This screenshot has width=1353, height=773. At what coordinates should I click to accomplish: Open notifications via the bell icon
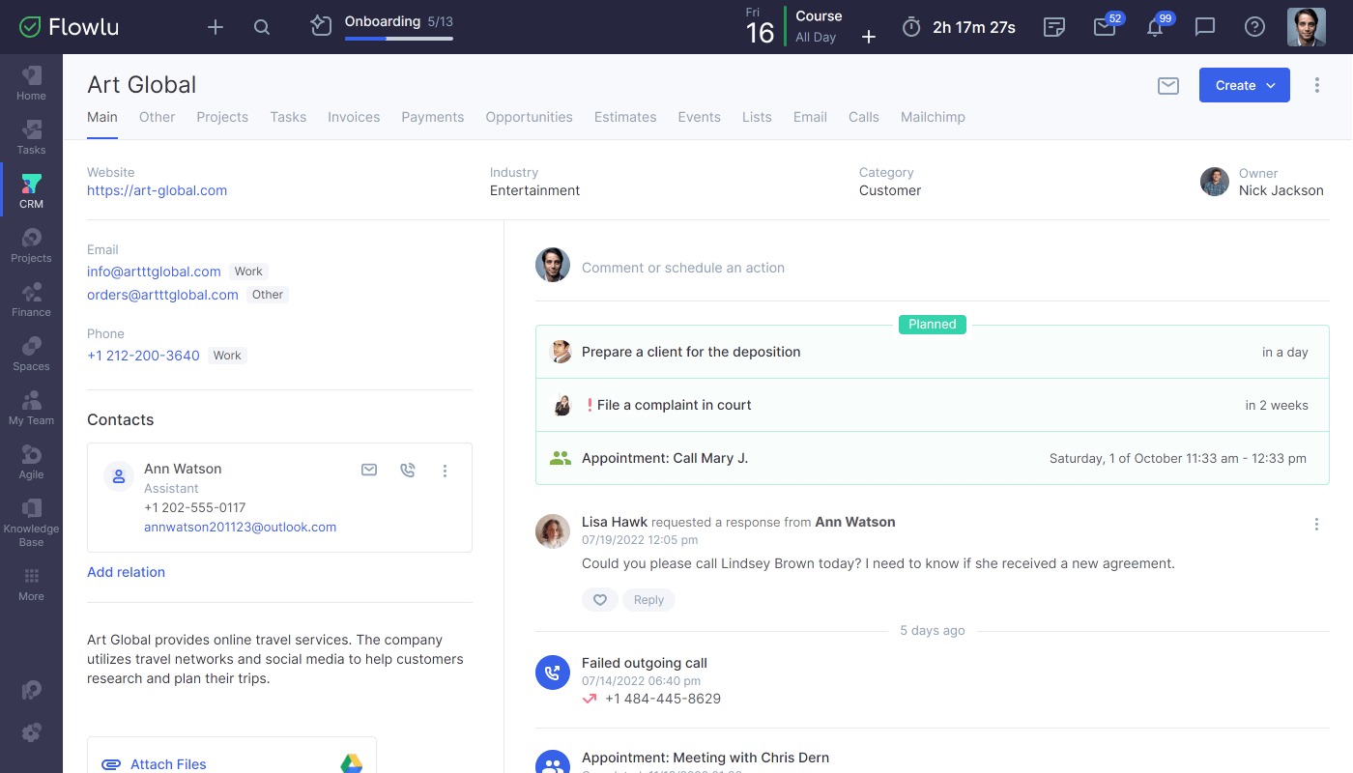(x=1153, y=27)
